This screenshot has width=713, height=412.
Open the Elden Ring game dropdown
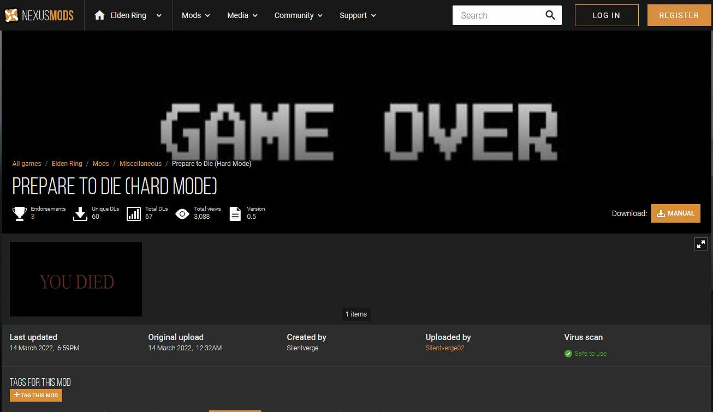pos(159,16)
